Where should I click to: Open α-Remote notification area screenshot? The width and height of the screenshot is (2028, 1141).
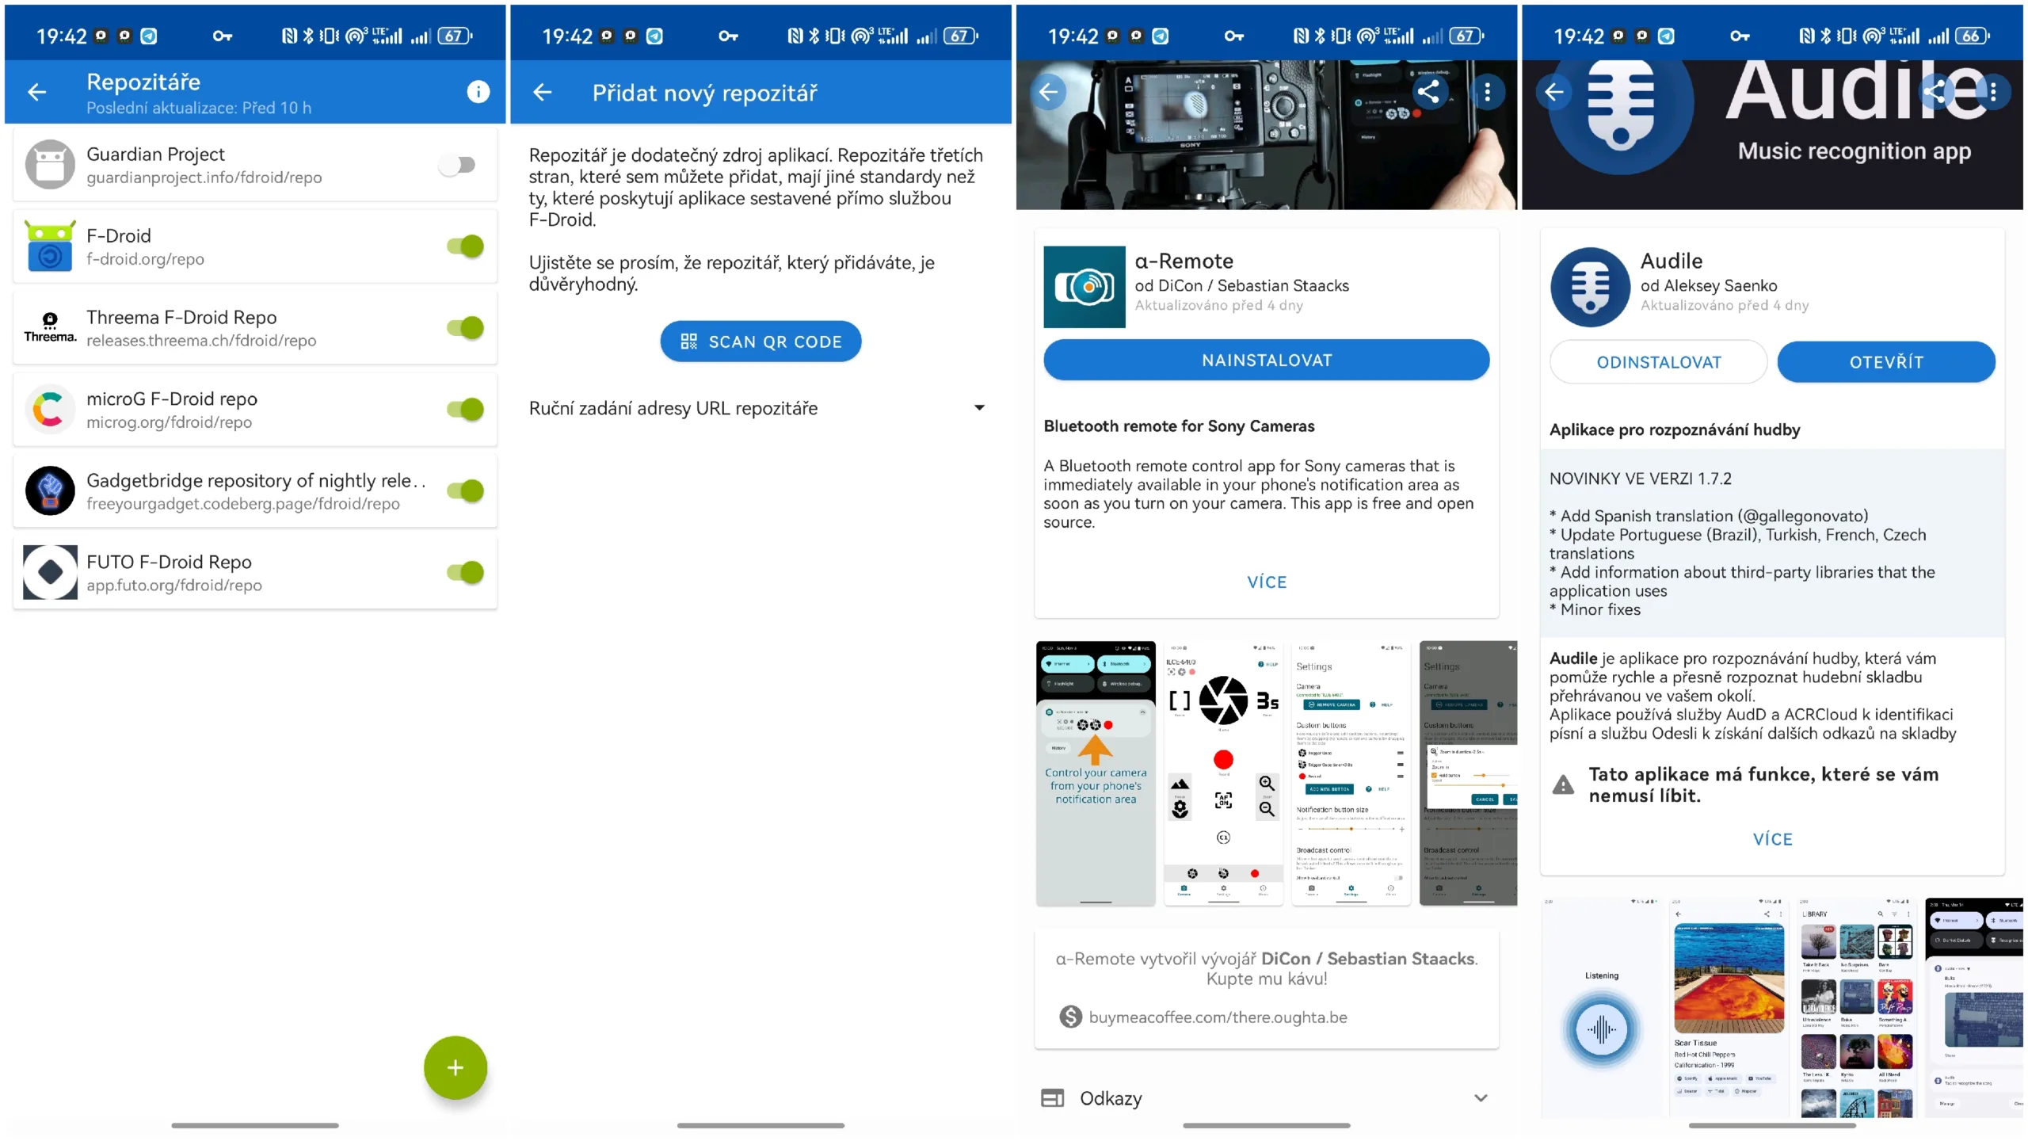coord(1095,773)
